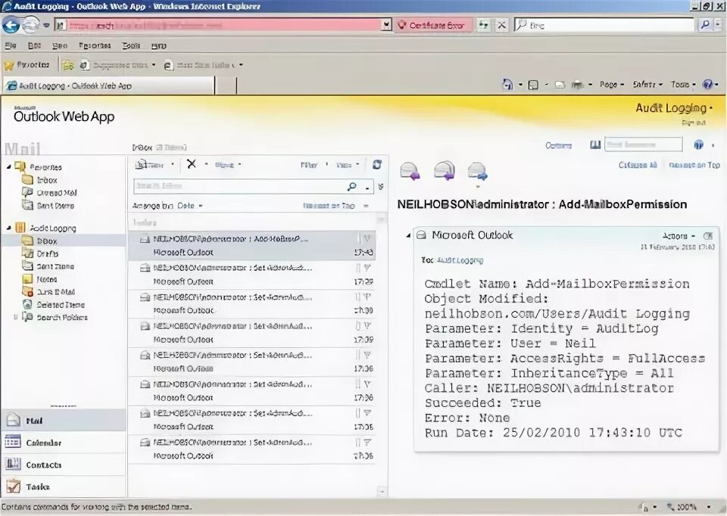Click the check messages refresh icon

[x=377, y=164]
